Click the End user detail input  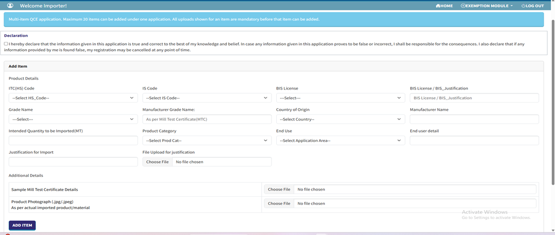tap(475, 140)
